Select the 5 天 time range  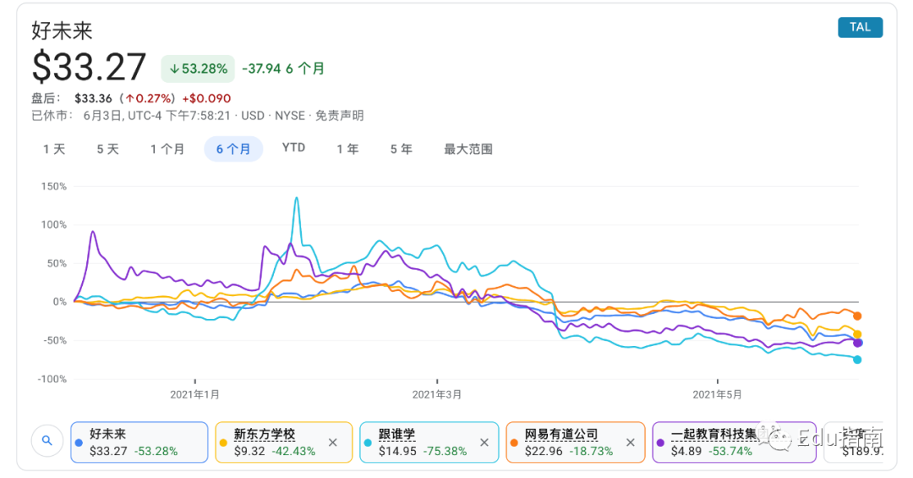point(107,149)
